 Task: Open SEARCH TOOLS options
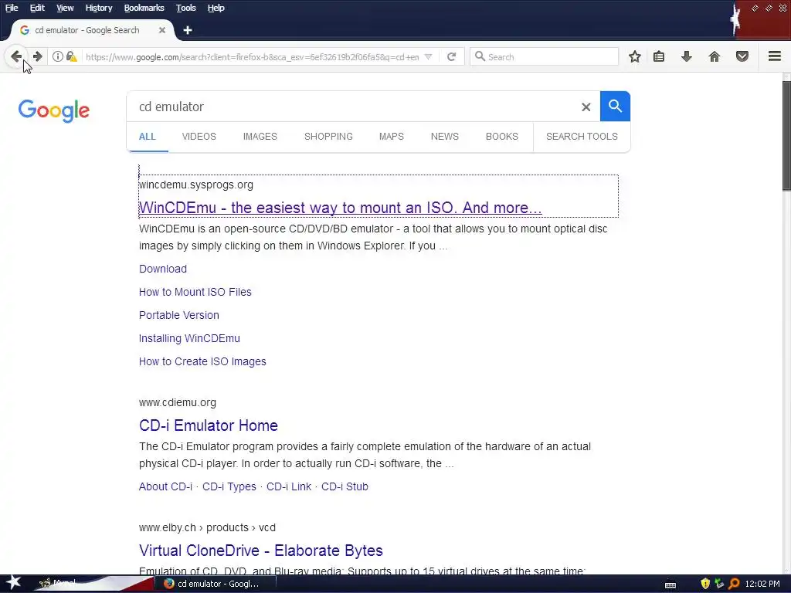coord(582,137)
